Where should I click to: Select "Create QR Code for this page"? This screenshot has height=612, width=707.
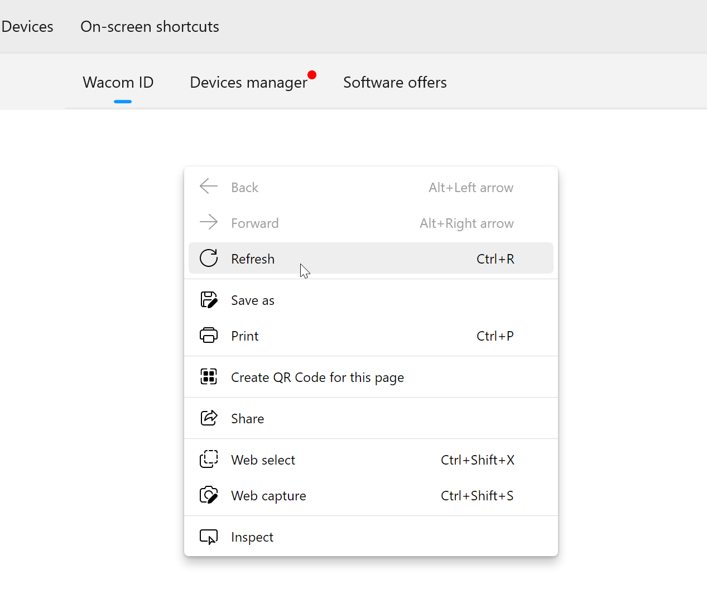317,377
